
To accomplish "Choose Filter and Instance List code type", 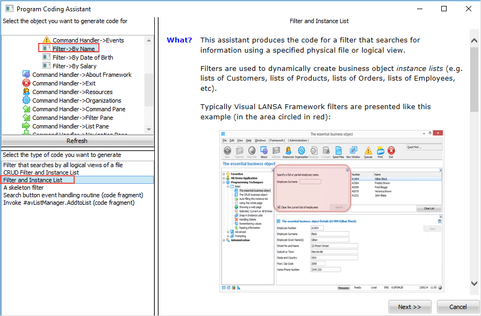I will pos(78,180).
